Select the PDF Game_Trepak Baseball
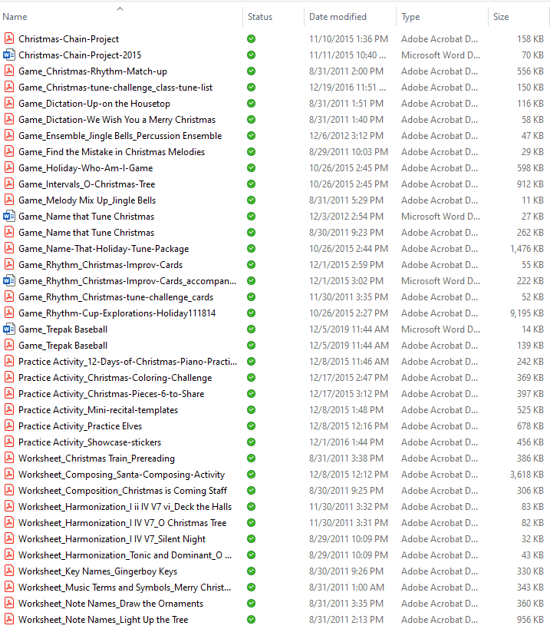Viewport: 550px width, 629px height. click(x=63, y=346)
